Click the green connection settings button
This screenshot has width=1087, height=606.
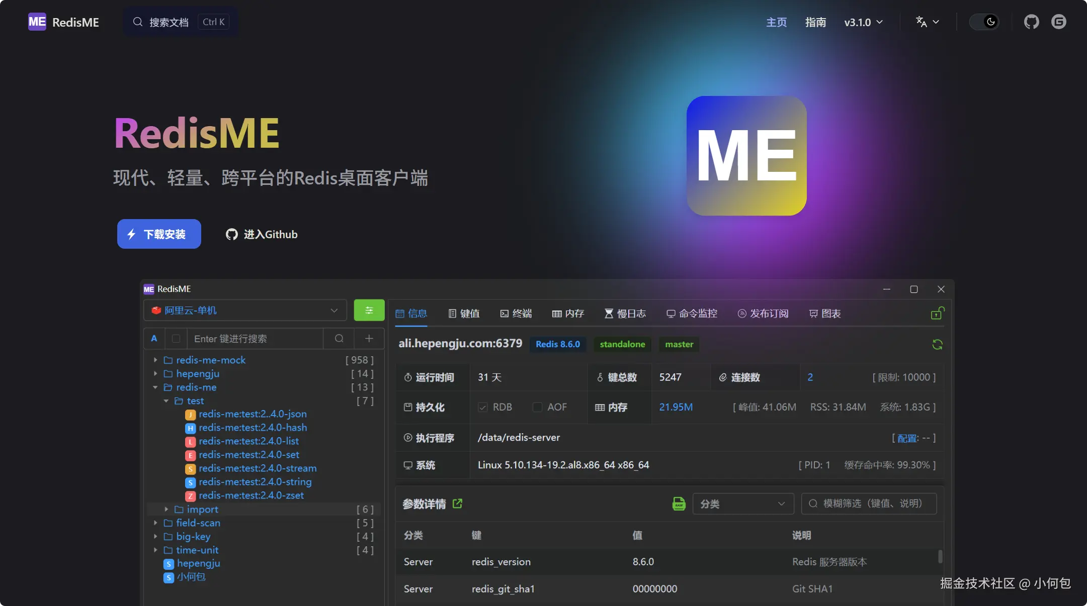(369, 310)
